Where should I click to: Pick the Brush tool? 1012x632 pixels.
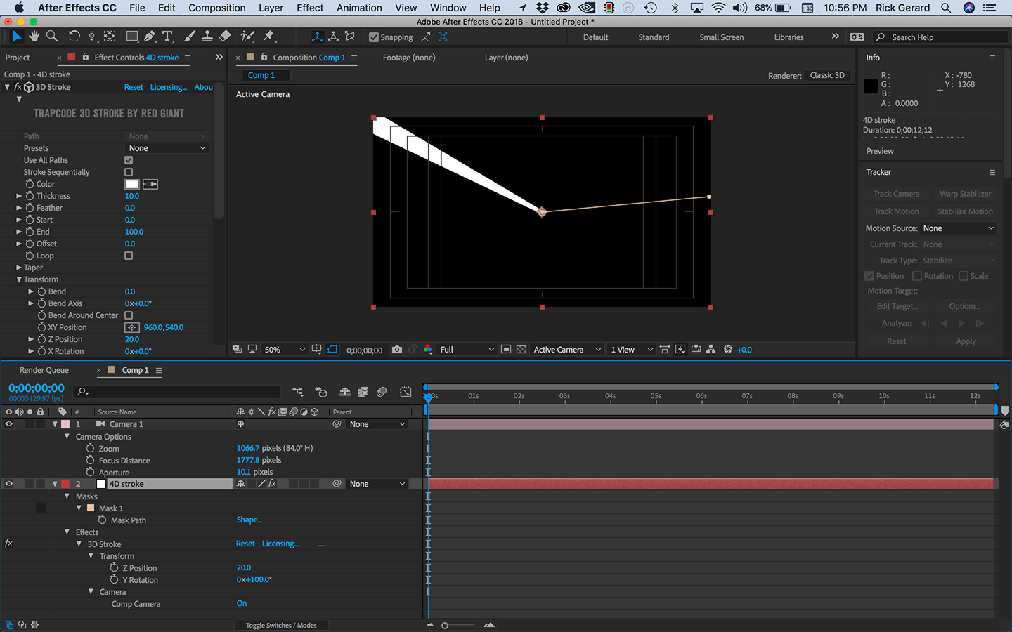[x=189, y=37]
